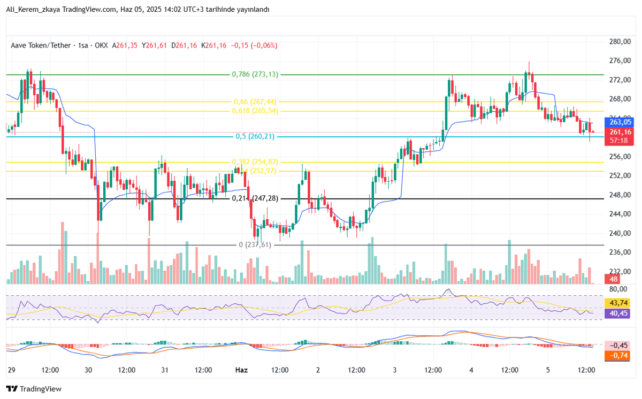
Task: Click the blue 263,05 price tag
Action: (x=620, y=122)
